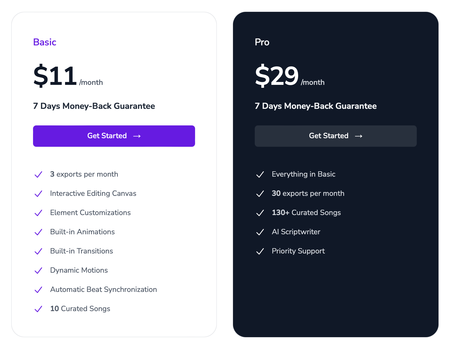Click checkmark next to 130+ Curated Songs
Viewport: 453px width, 349px height.
tap(260, 213)
